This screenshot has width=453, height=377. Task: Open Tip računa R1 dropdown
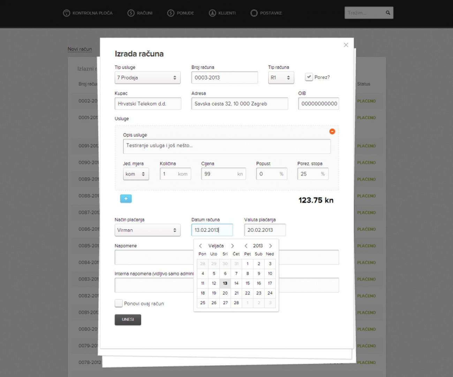tap(281, 77)
